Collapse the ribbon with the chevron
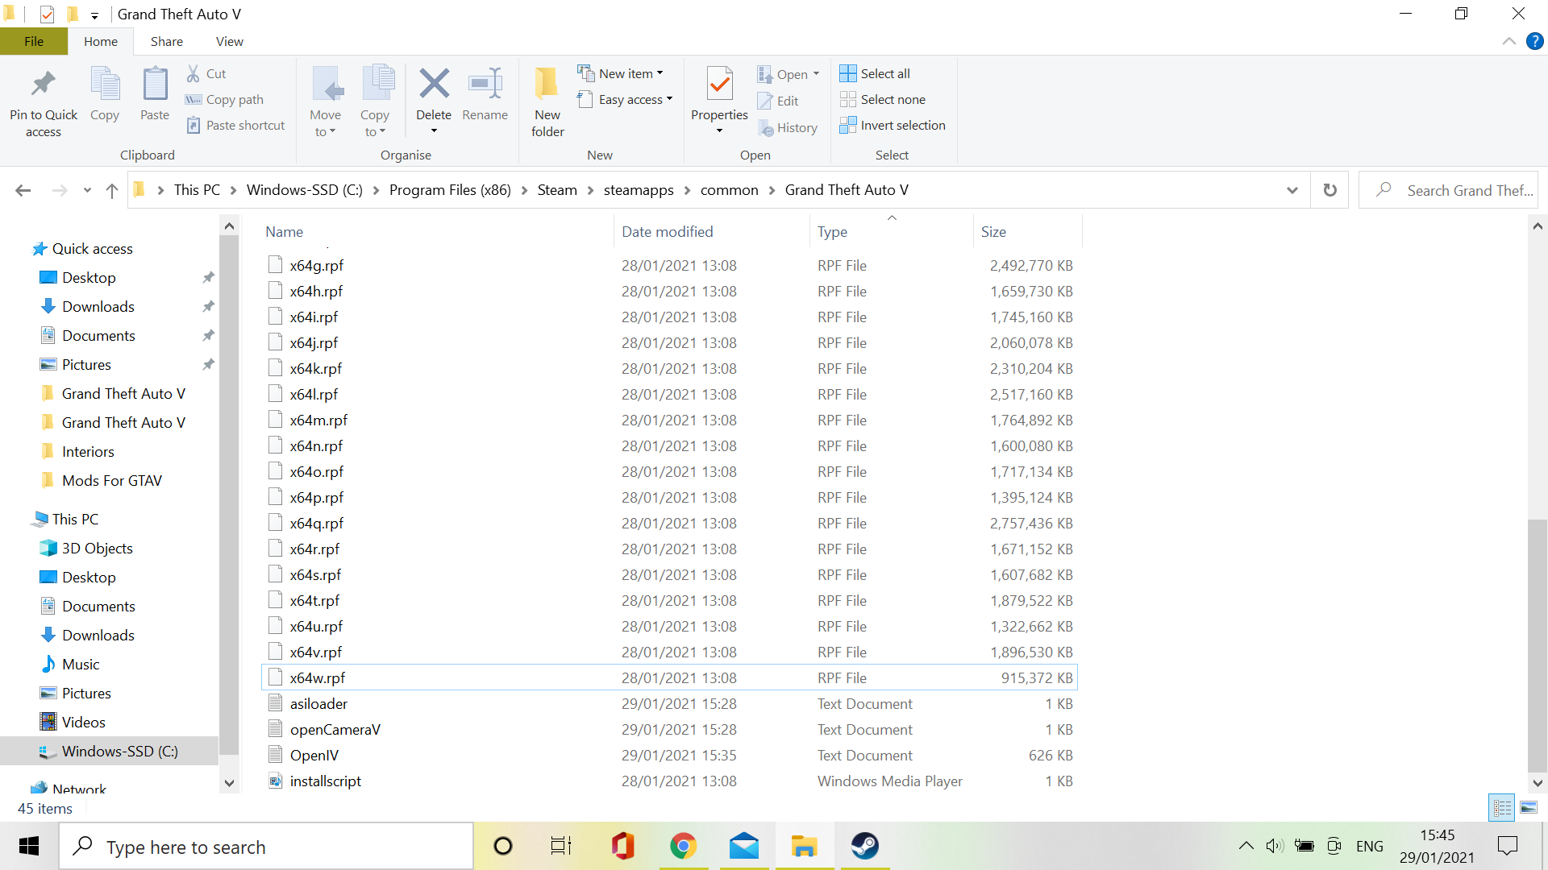This screenshot has width=1548, height=870. pyautogui.click(x=1509, y=41)
